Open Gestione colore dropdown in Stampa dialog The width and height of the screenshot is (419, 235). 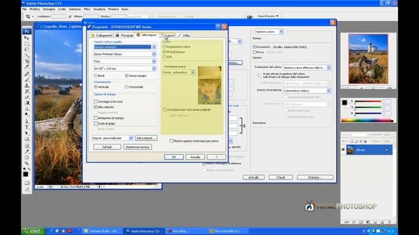[x=281, y=32]
